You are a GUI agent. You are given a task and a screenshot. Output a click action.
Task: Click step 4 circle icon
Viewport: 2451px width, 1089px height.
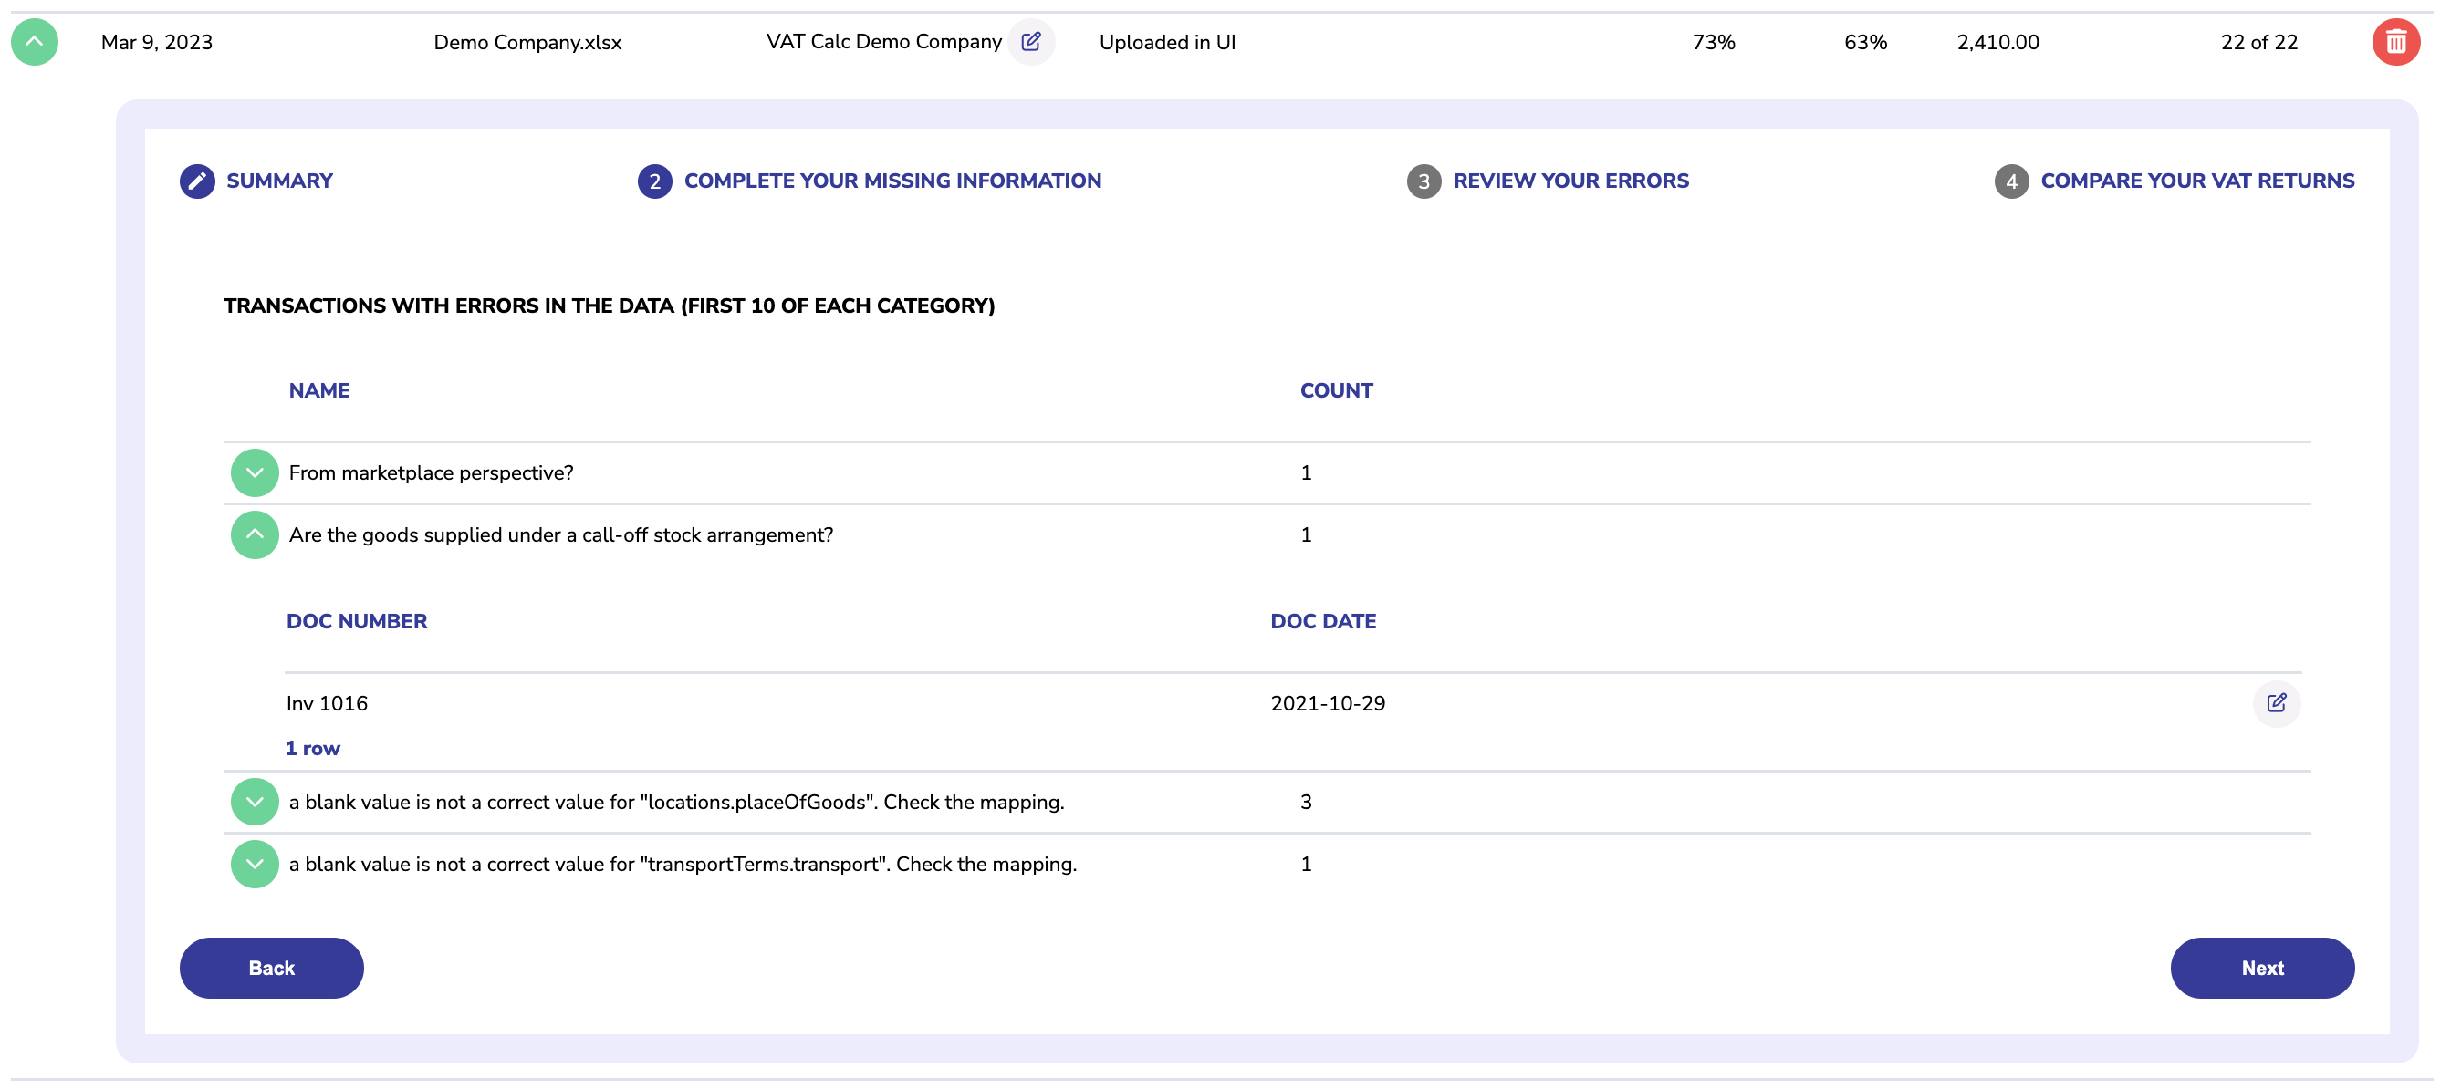2010,181
